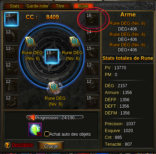Click the Charge button
The height and width of the screenshot is (154, 156).
click(x=51, y=146)
